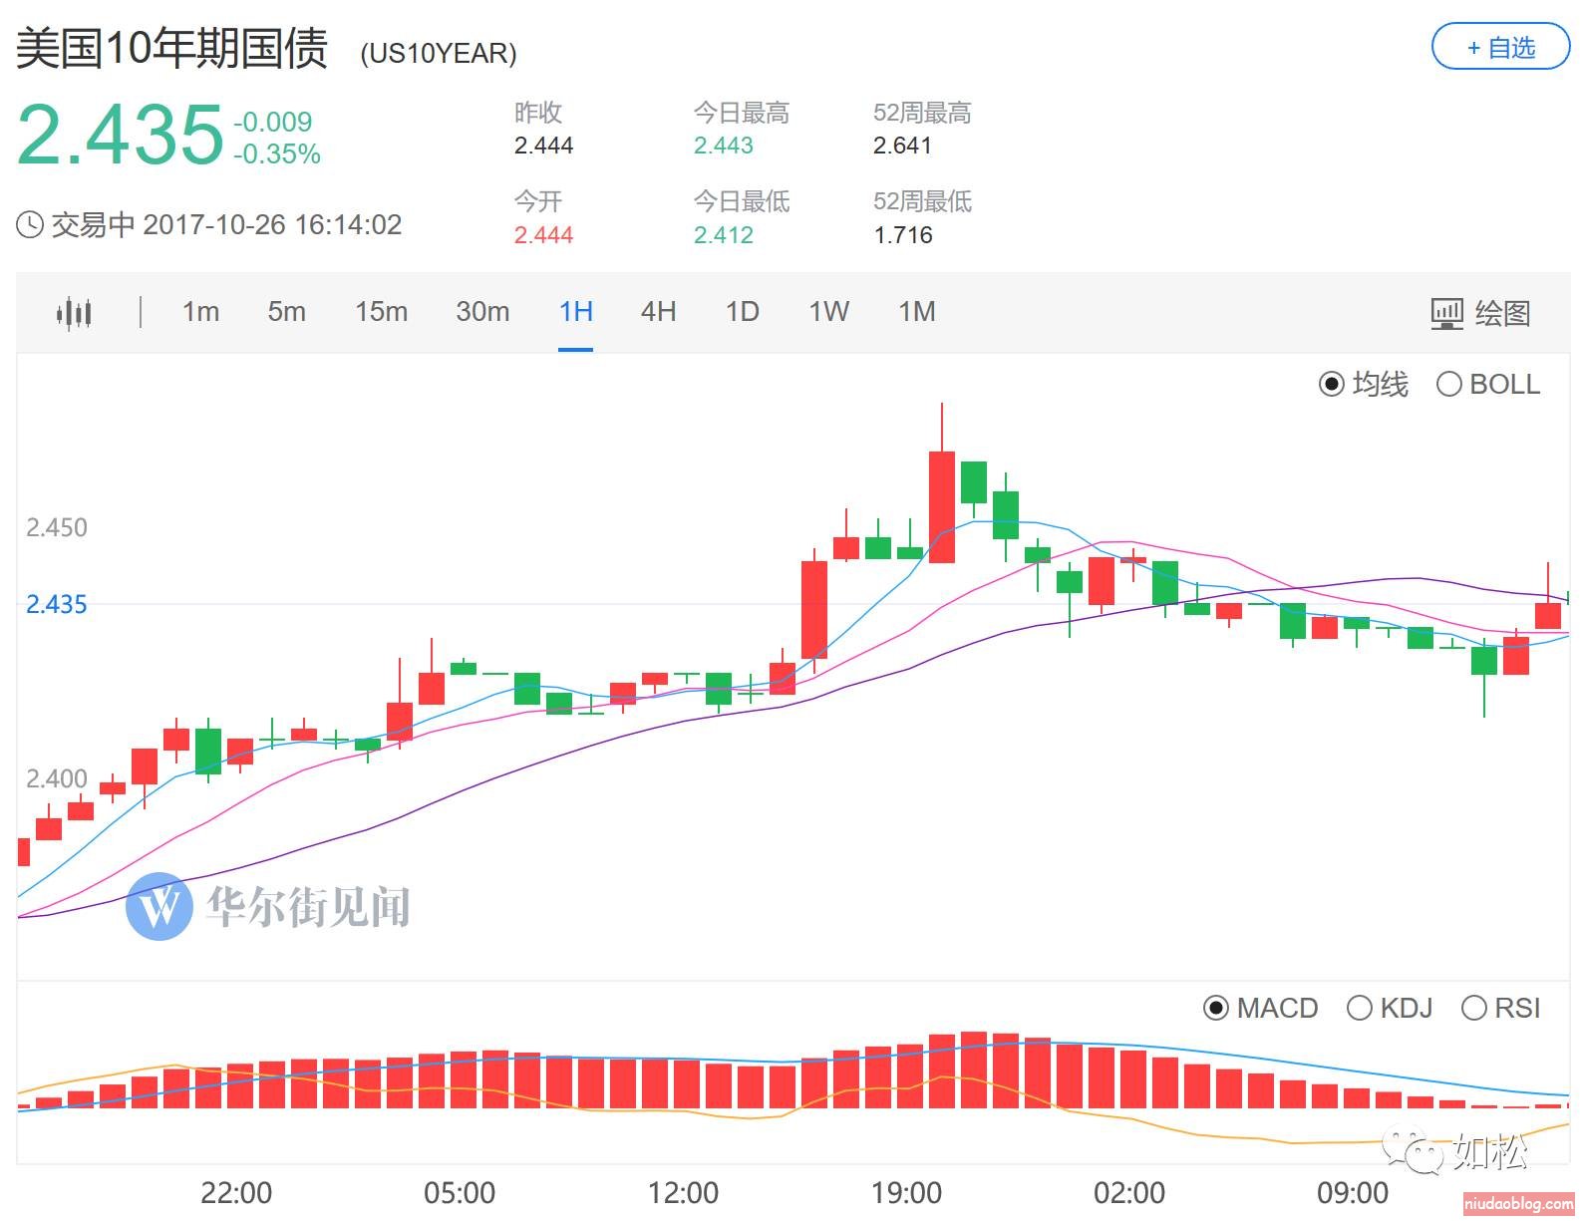Switch to the 1D timeframe
The image size is (1580, 1221).
click(x=742, y=312)
